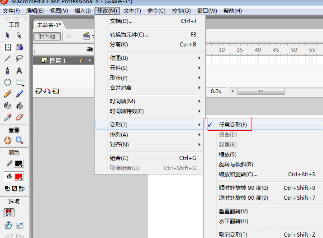Select the Lasso tool

(x=19, y=58)
